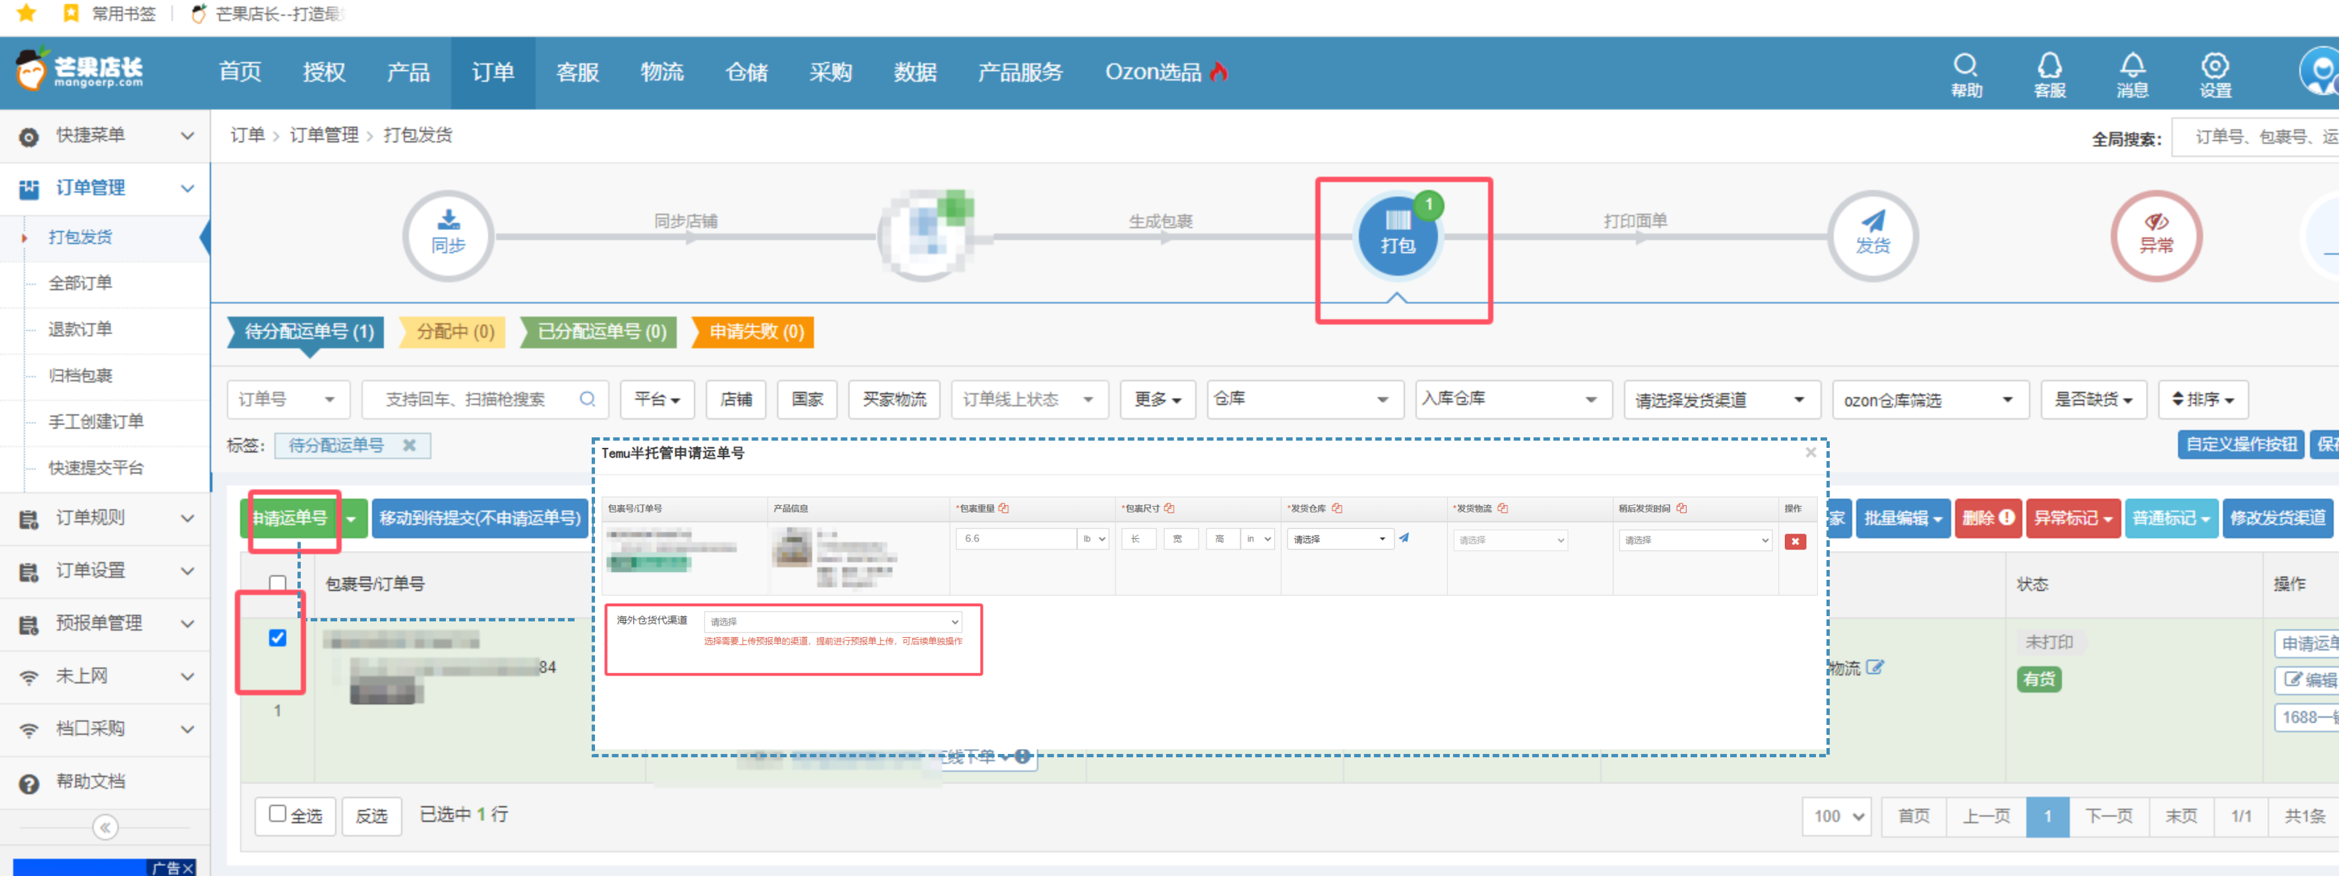Expand the 快捷菜单 sidebar section

tap(106, 136)
